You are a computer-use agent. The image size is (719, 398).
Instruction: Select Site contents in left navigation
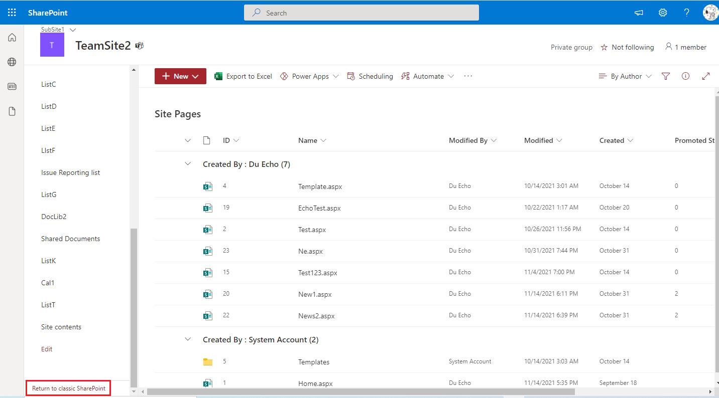61,327
